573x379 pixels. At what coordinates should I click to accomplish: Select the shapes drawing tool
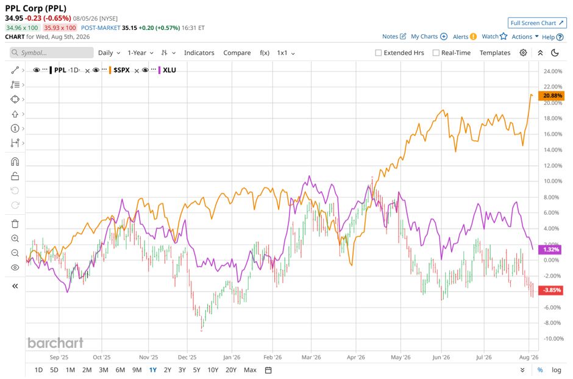[15, 99]
